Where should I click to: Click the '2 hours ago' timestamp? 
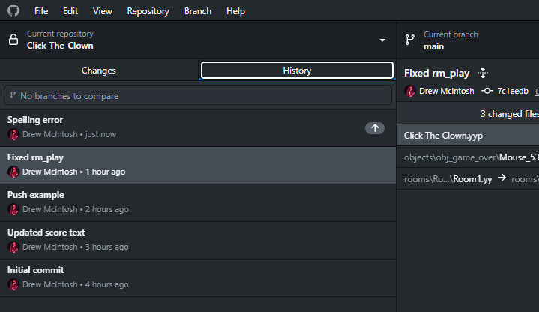pyautogui.click(x=107, y=209)
